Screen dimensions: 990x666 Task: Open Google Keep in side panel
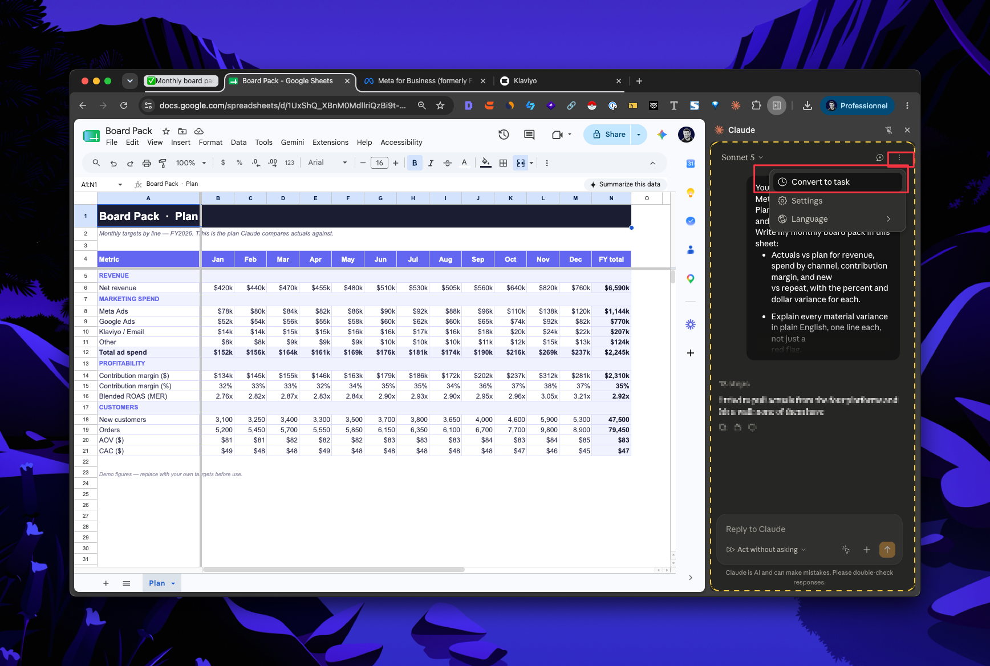[691, 192]
